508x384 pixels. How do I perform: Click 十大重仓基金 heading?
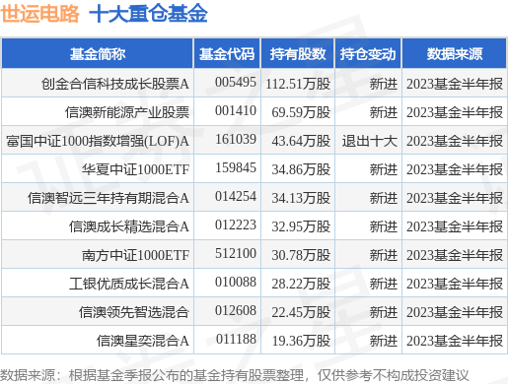coord(148,14)
